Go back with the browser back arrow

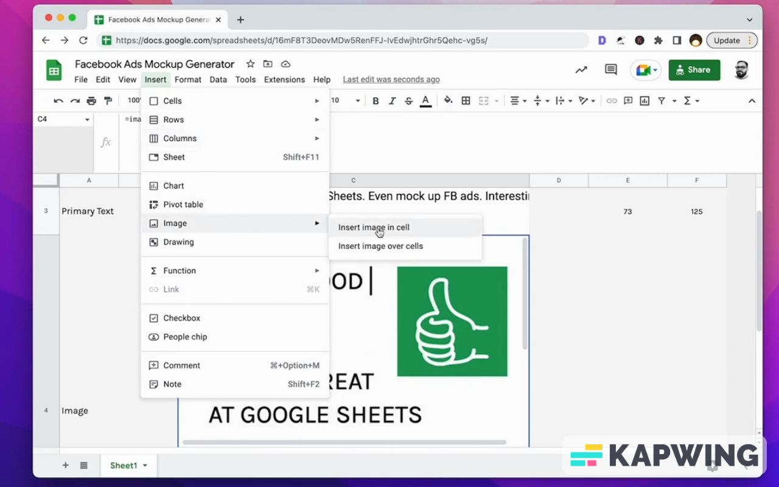46,41
